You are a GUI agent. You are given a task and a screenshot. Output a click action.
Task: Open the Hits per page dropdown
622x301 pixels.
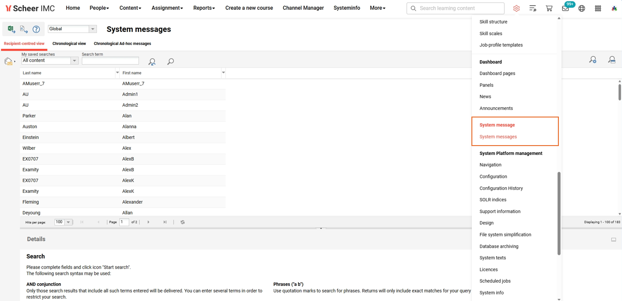[x=68, y=222]
